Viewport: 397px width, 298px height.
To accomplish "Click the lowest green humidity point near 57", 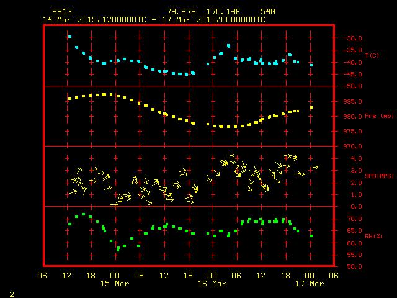I will point(118,249).
